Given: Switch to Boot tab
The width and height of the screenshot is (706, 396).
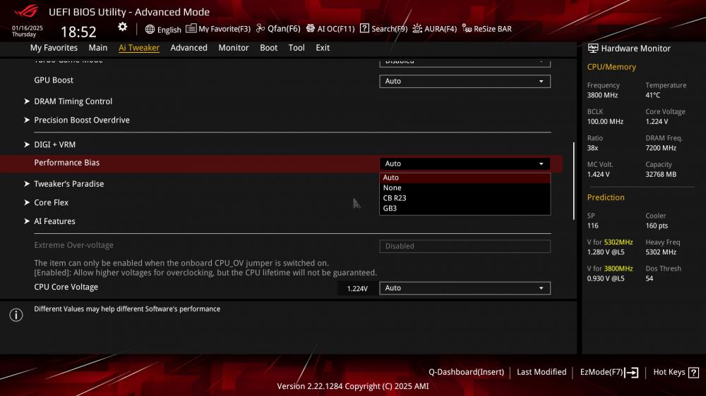Looking at the screenshot, I should (x=268, y=48).
